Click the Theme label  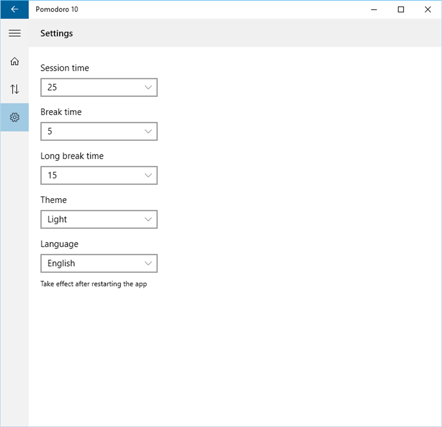click(54, 200)
